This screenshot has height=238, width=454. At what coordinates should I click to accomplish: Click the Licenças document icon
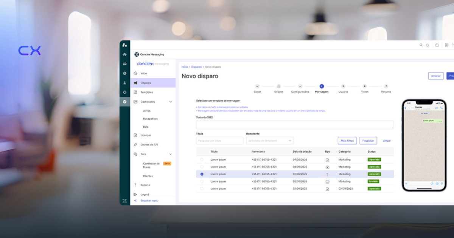tap(135, 135)
